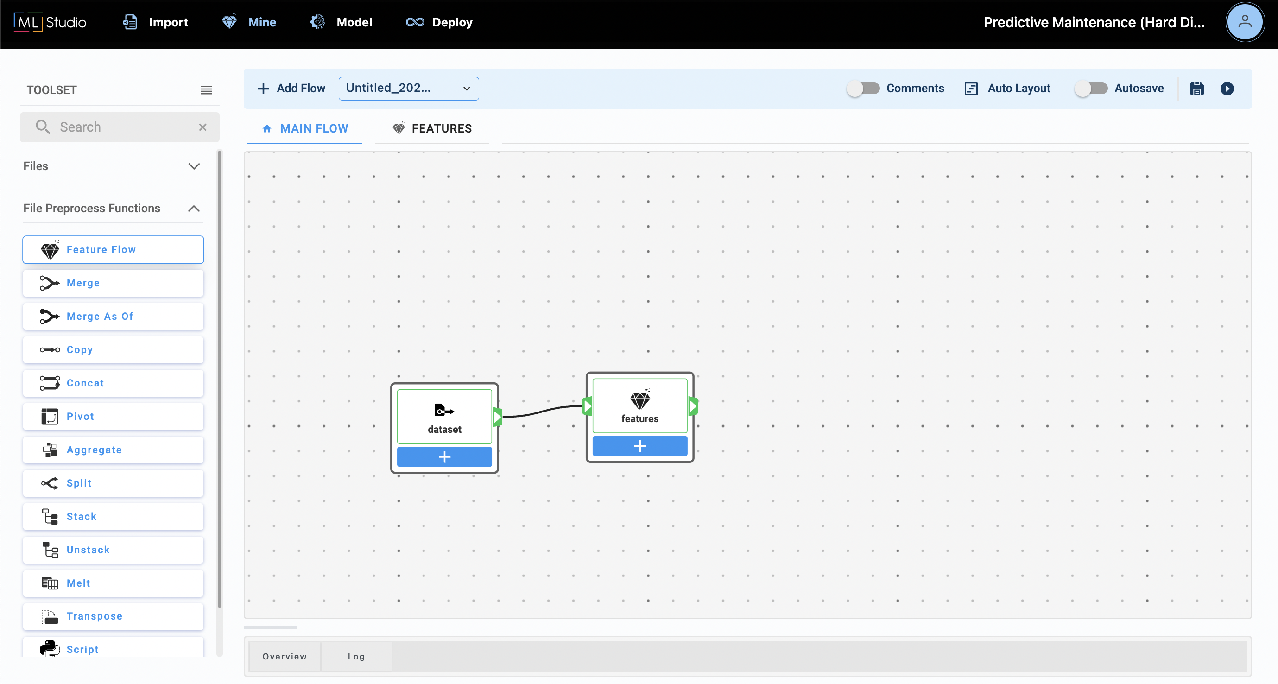Open the user profile avatar
The width and height of the screenshot is (1278, 684).
pos(1244,22)
